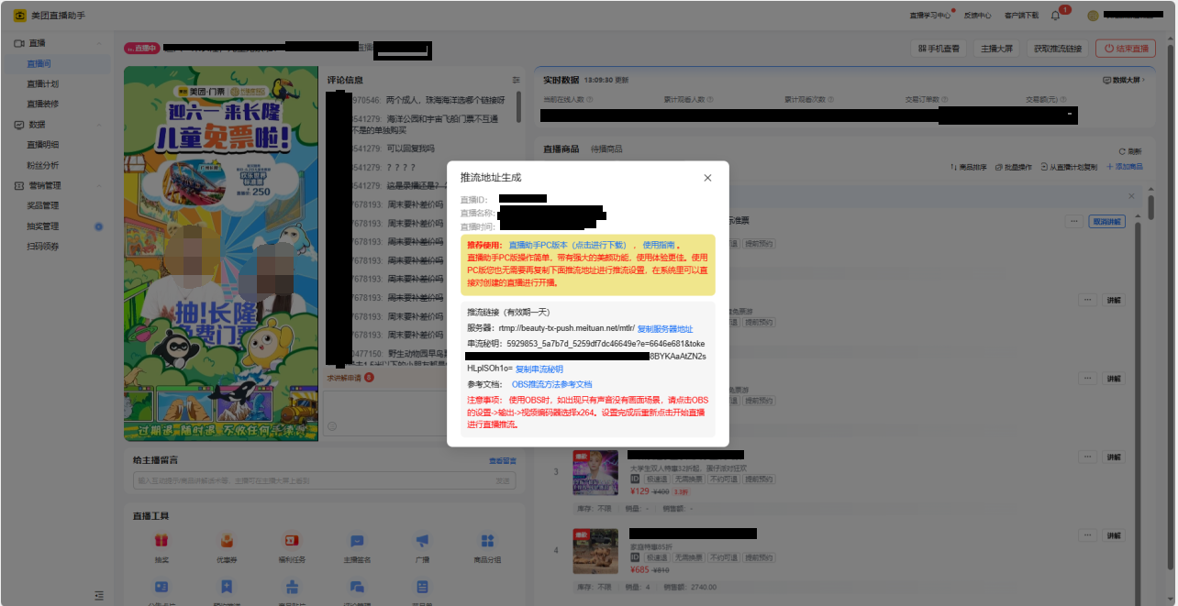The image size is (1178, 606).
Task: Click the 刷新 refresh icon button
Action: (x=1130, y=151)
